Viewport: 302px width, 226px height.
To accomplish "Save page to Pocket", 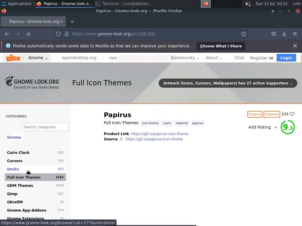I will pos(273,34).
